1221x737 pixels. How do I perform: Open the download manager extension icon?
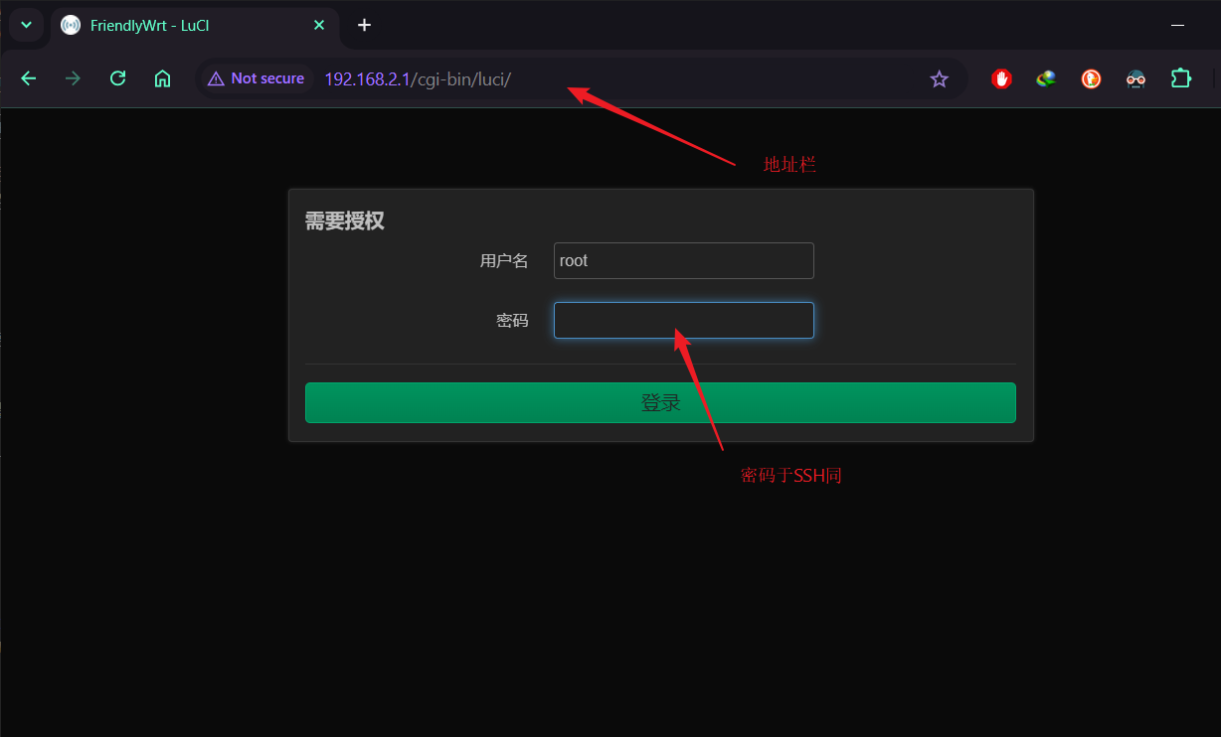point(1046,78)
